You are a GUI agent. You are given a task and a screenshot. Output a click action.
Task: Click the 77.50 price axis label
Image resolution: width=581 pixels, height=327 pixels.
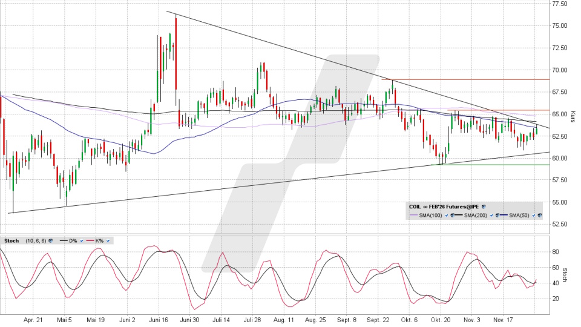pyautogui.click(x=559, y=4)
